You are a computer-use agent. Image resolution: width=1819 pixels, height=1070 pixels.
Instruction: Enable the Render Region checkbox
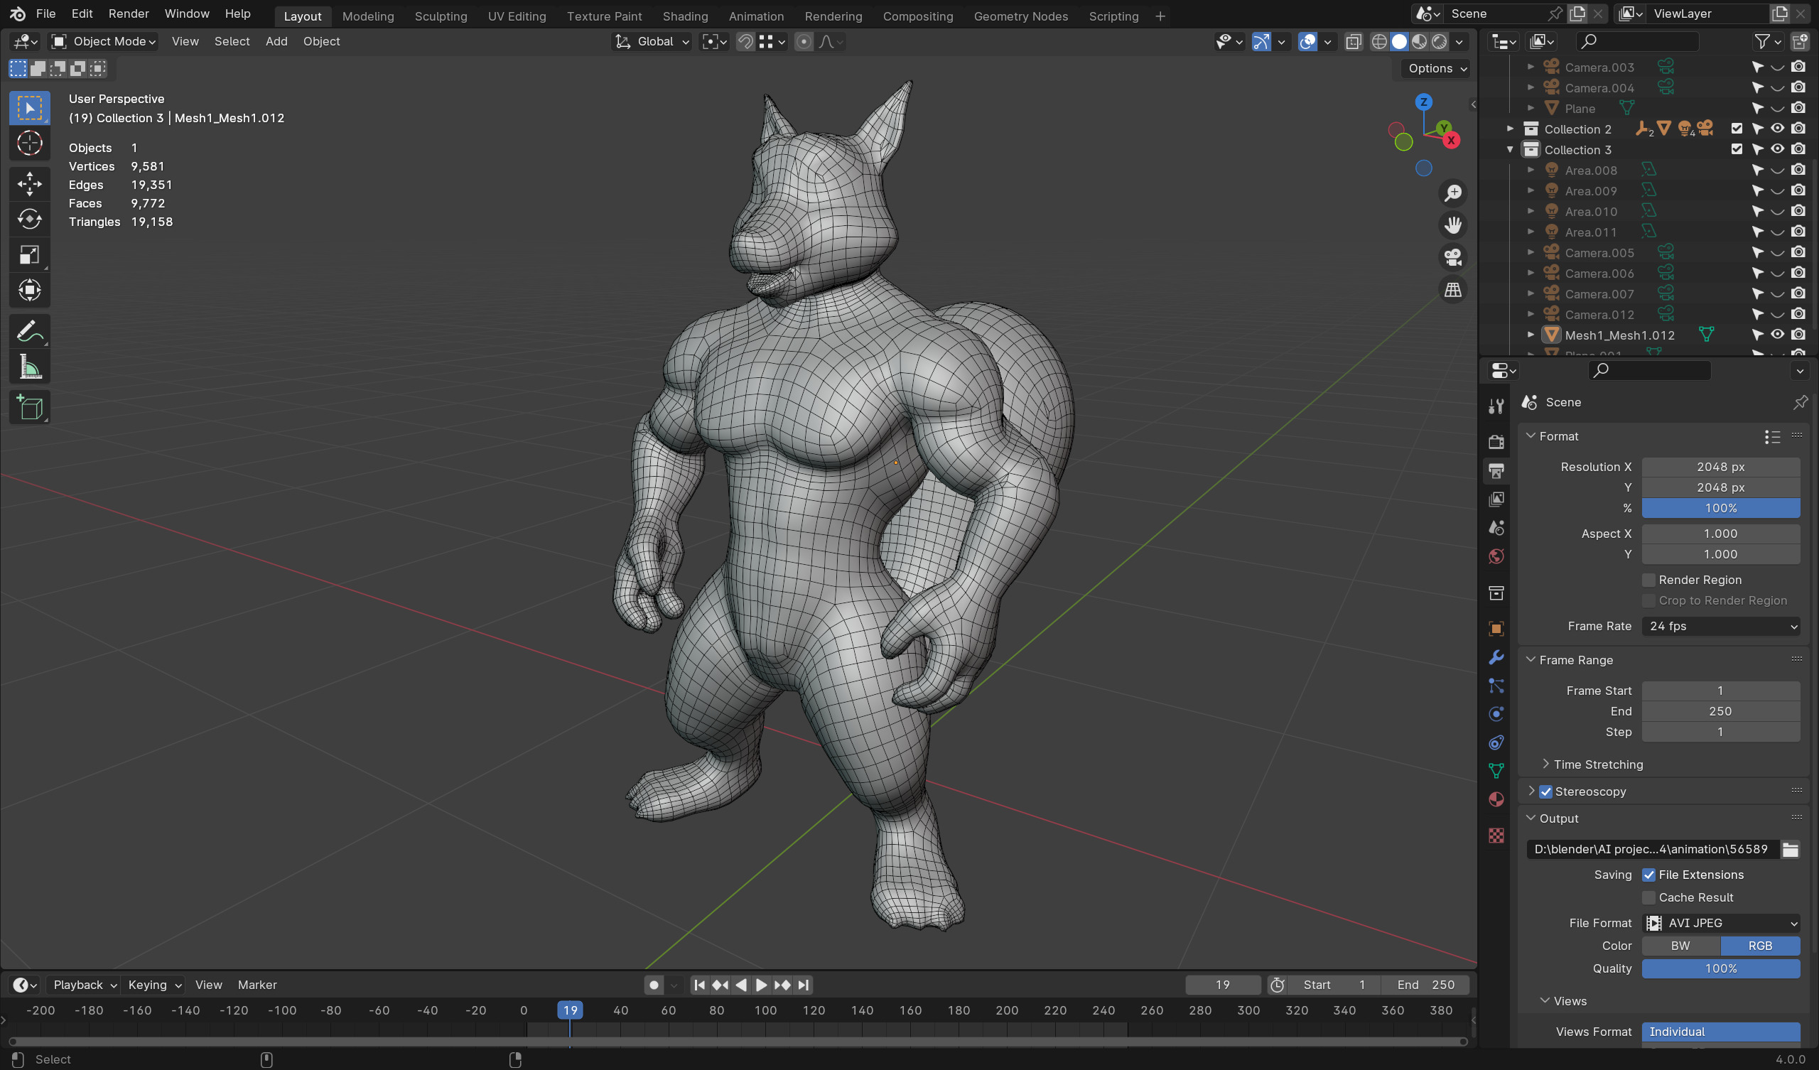pyautogui.click(x=1648, y=580)
